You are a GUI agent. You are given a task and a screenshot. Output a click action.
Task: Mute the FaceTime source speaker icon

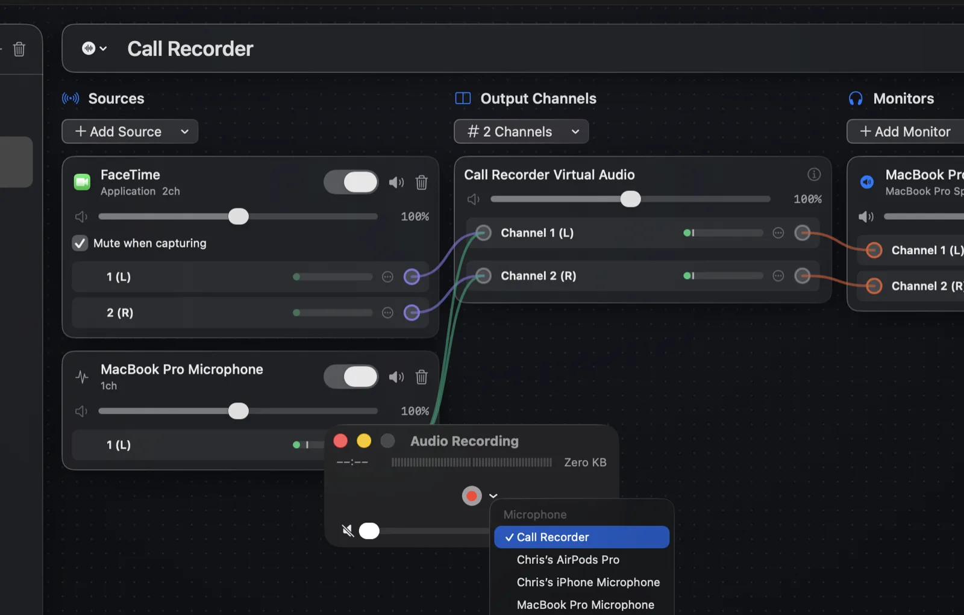(396, 183)
